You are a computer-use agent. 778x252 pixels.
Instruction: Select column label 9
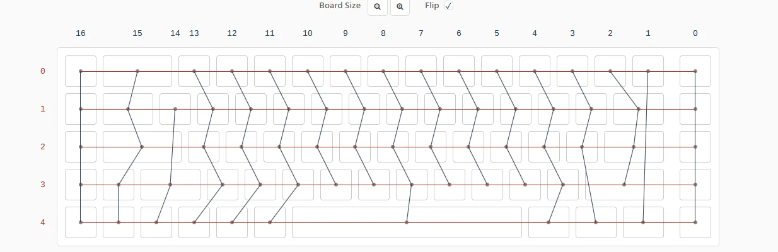point(345,33)
